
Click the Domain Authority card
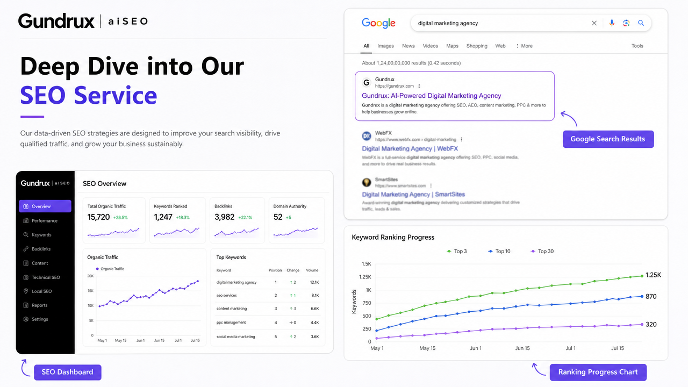pos(297,220)
